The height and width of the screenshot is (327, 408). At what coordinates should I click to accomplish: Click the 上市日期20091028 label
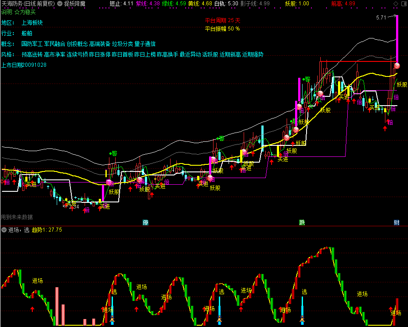[x=23, y=65]
